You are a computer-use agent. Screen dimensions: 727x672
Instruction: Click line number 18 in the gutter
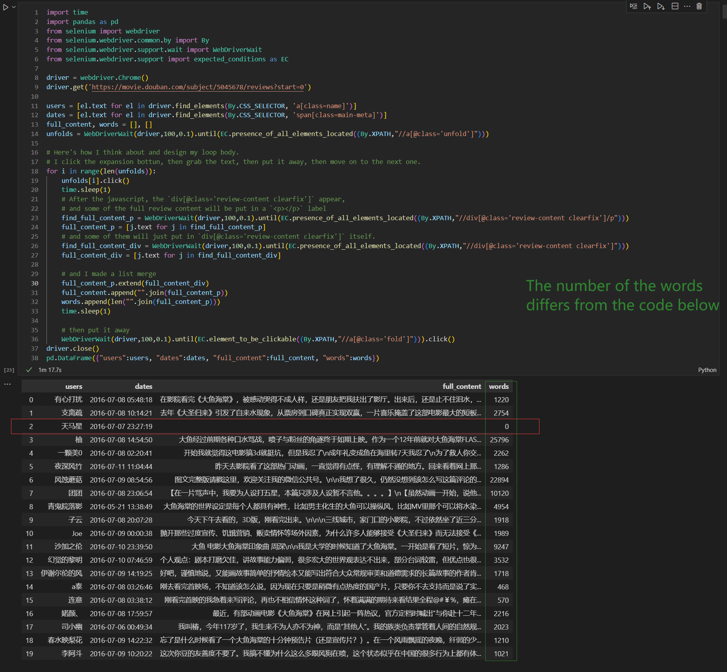point(35,171)
